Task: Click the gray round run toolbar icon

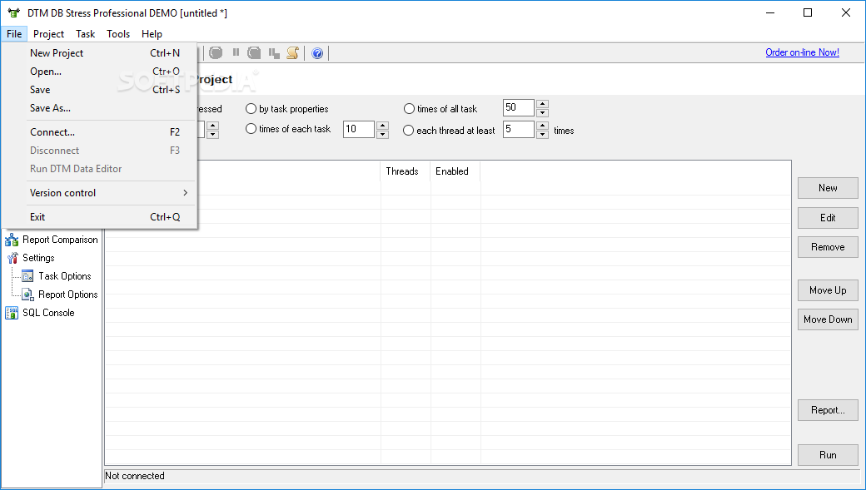Action: [x=216, y=53]
